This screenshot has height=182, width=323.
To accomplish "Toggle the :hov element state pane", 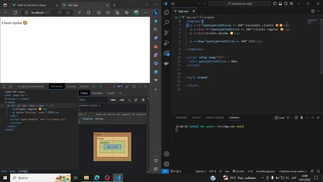I will pos(113,100).
